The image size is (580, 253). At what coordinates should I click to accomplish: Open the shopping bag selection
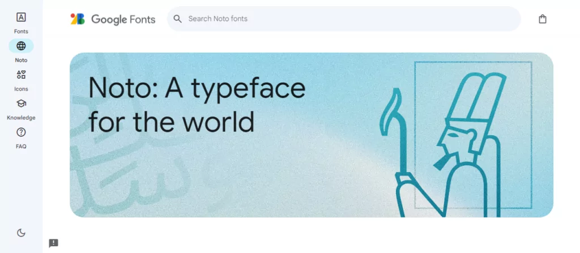click(x=542, y=19)
